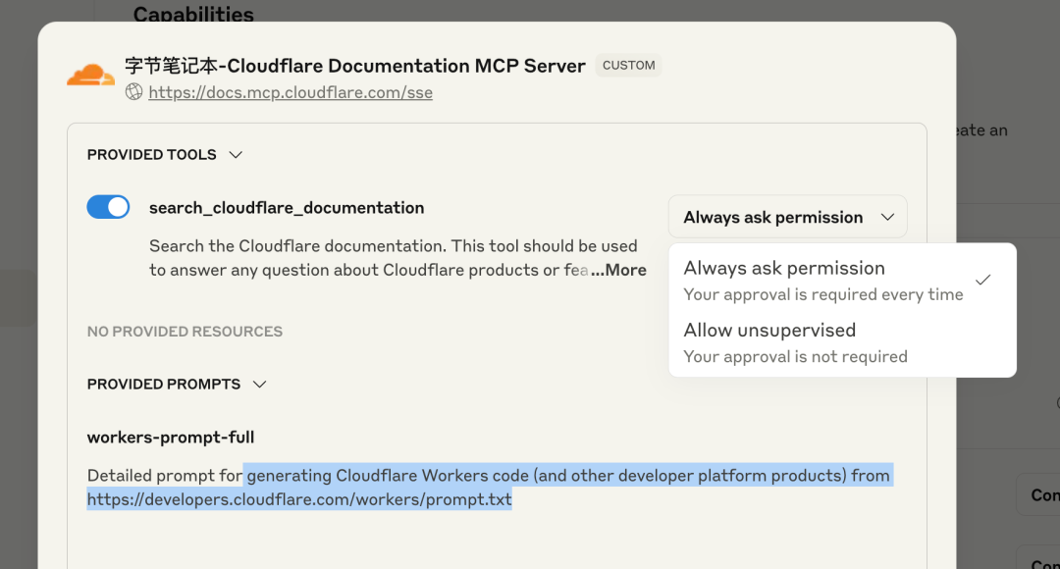This screenshot has width=1060, height=569.
Task: Click the search_cloudflare_documentation tool name
Action: 287,208
